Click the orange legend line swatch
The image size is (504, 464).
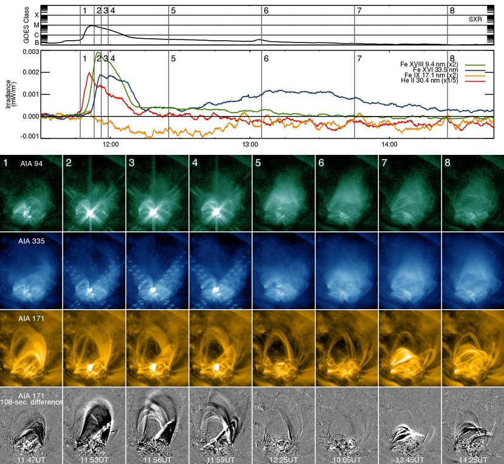point(475,76)
